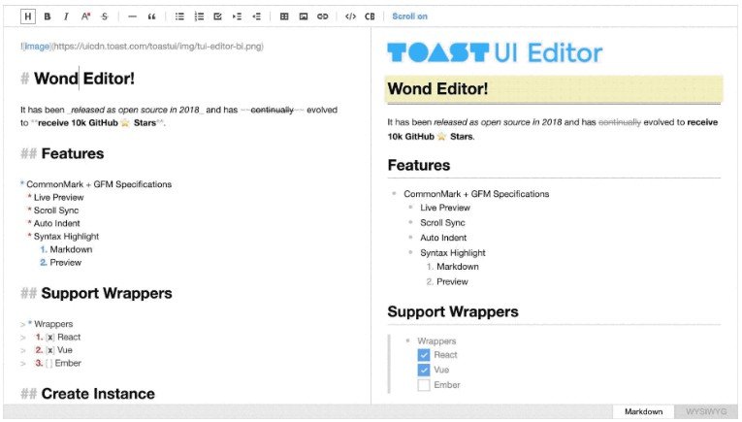This screenshot has width=742, height=422.
Task: Uncheck the React checkbox in preview
Action: pos(424,355)
